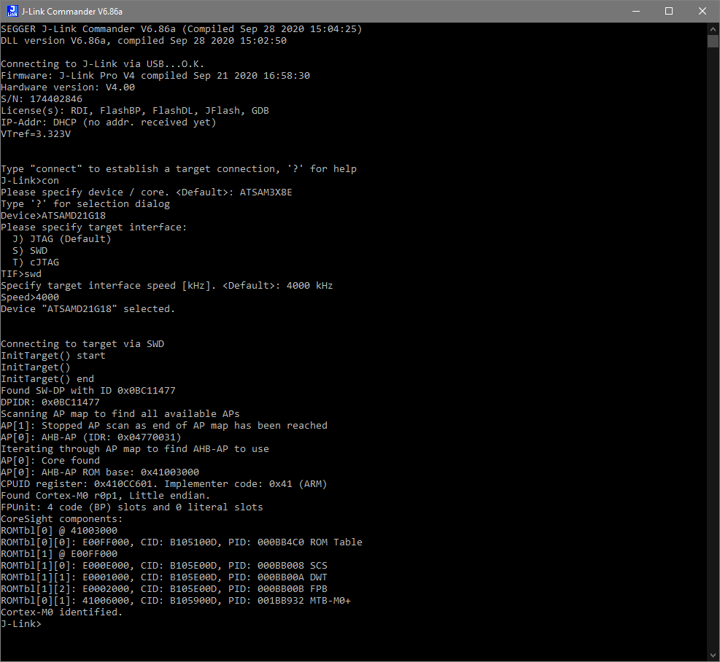Click 'Hardware version: V4.00' line
The image size is (720, 662).
tap(68, 87)
